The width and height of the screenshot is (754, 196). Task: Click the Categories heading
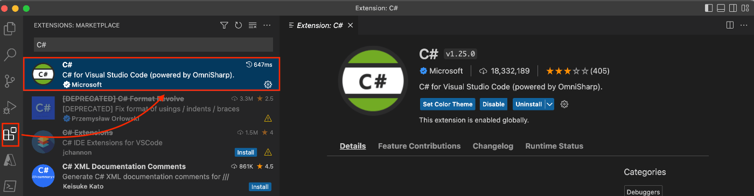coord(645,172)
